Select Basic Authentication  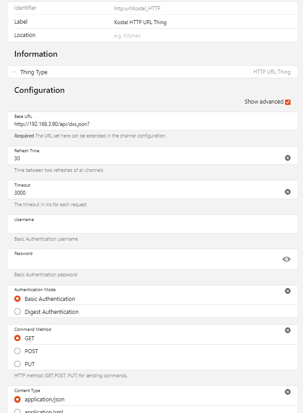pyautogui.click(x=17, y=299)
